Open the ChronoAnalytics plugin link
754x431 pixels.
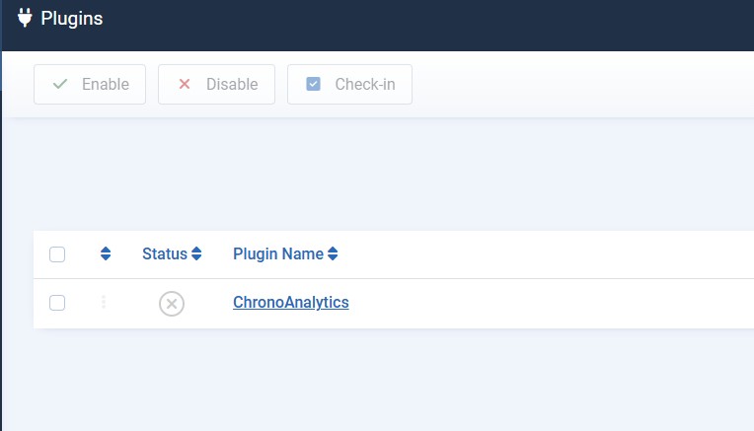291,303
